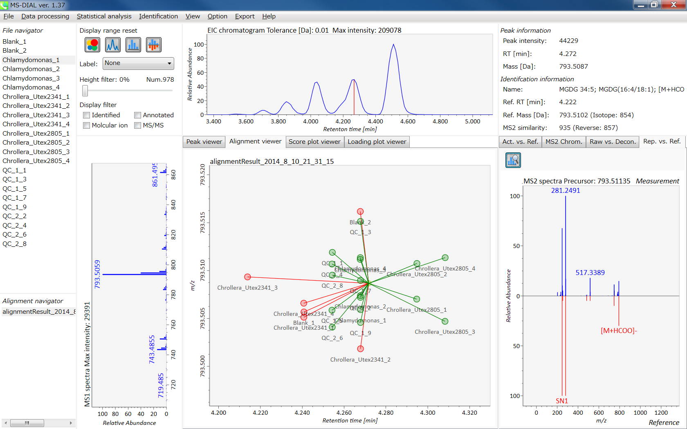Select Chrollera_Utex2805_2 file in navigator

pyautogui.click(x=36, y=143)
